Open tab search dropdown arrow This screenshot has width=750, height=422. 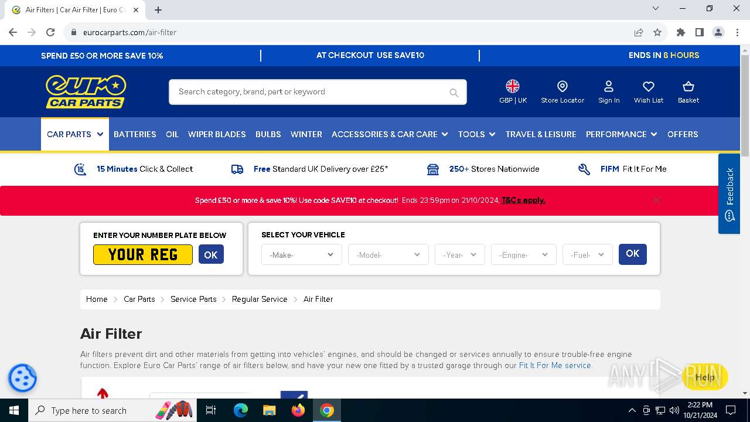click(656, 8)
